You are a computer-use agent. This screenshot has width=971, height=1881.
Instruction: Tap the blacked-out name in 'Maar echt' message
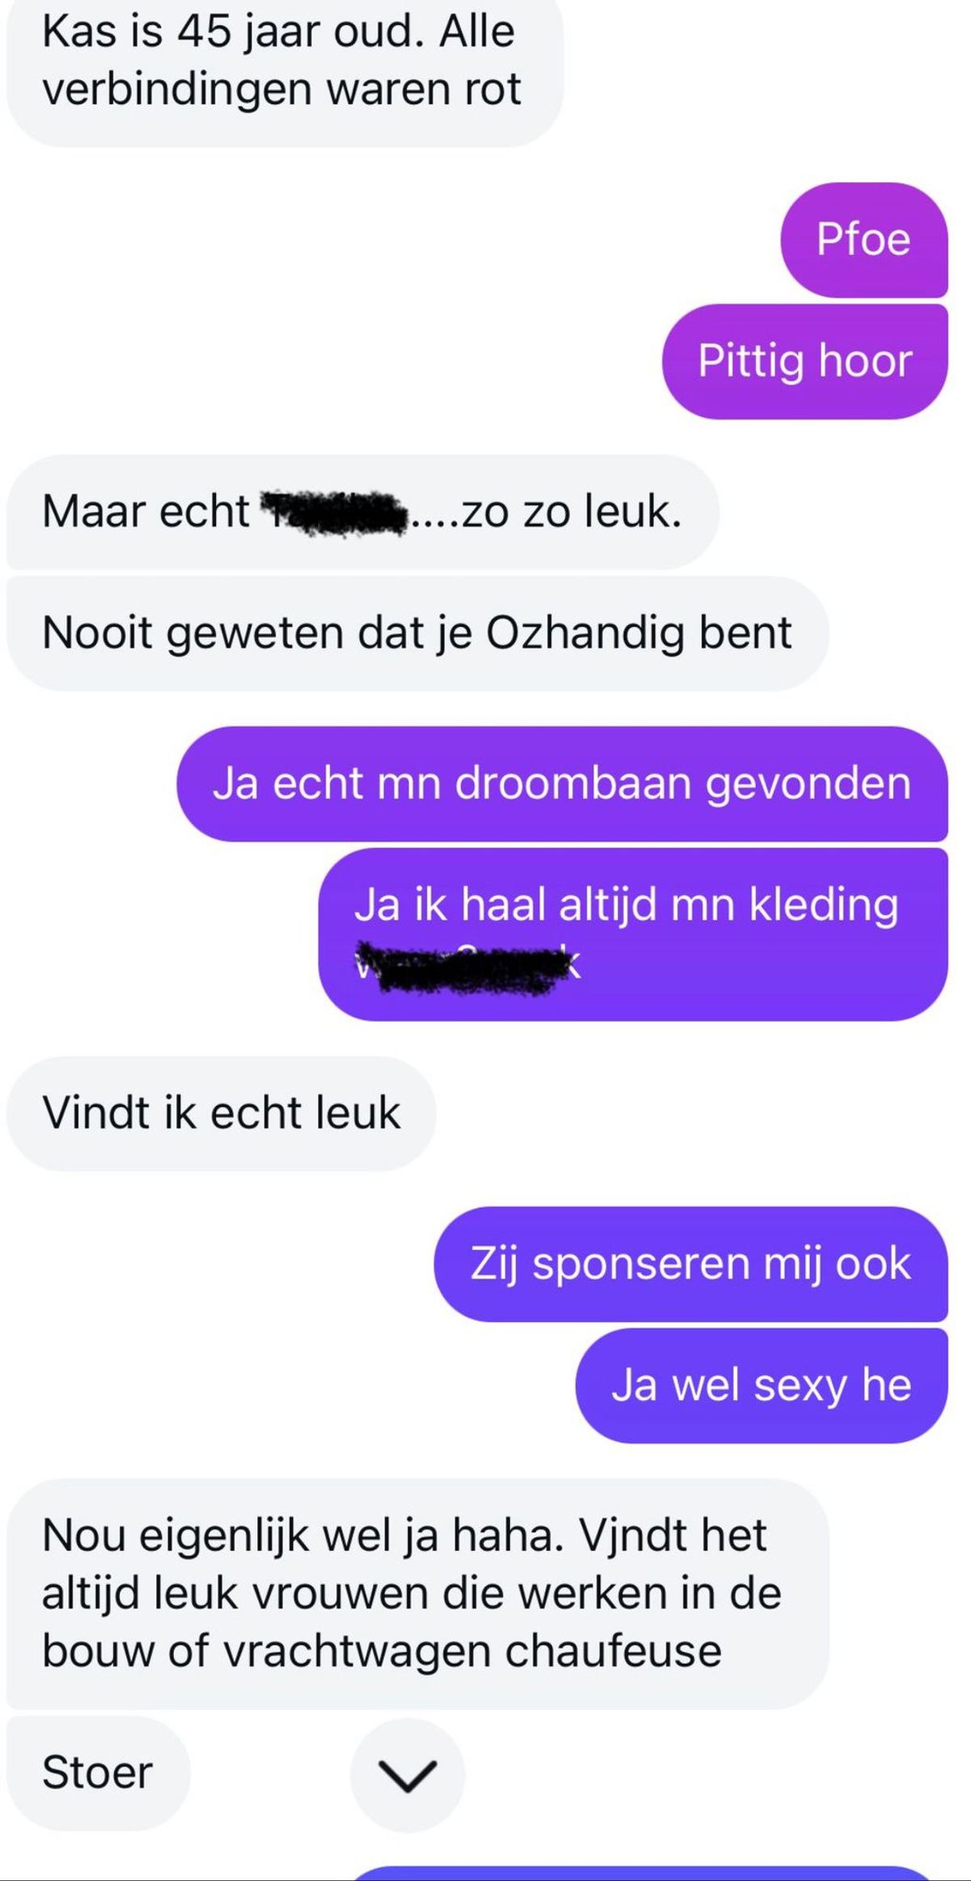coord(333,512)
